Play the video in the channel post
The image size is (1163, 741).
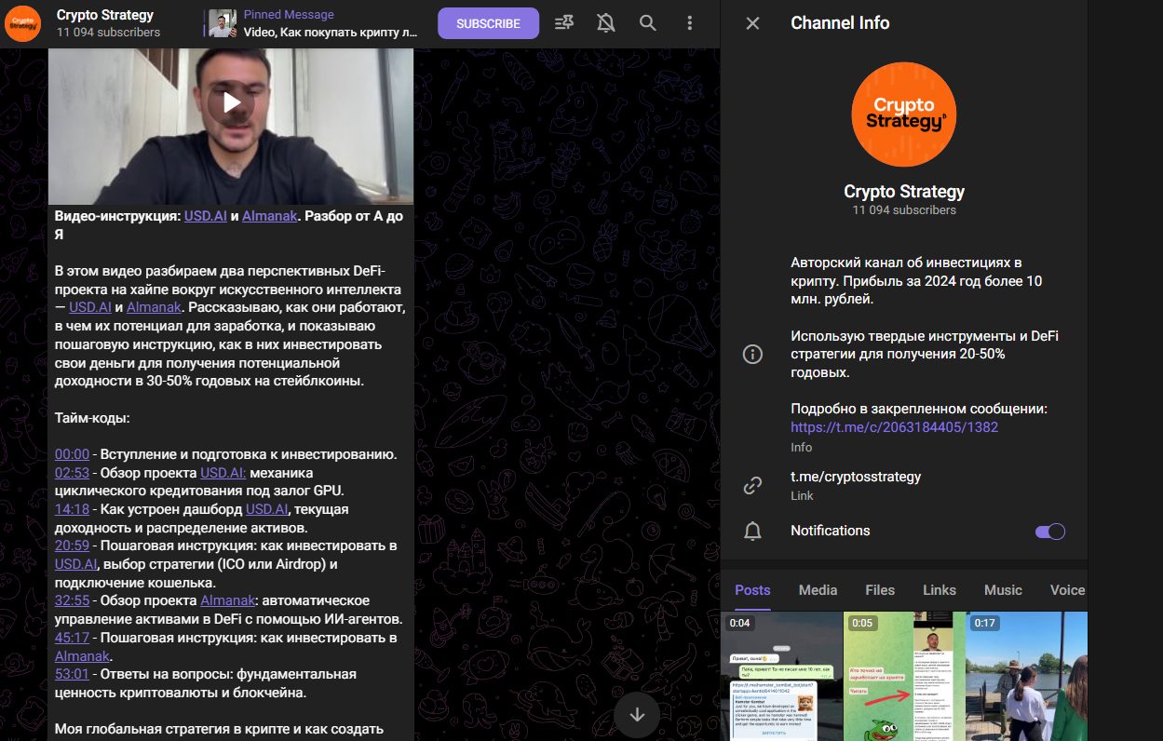[231, 101]
